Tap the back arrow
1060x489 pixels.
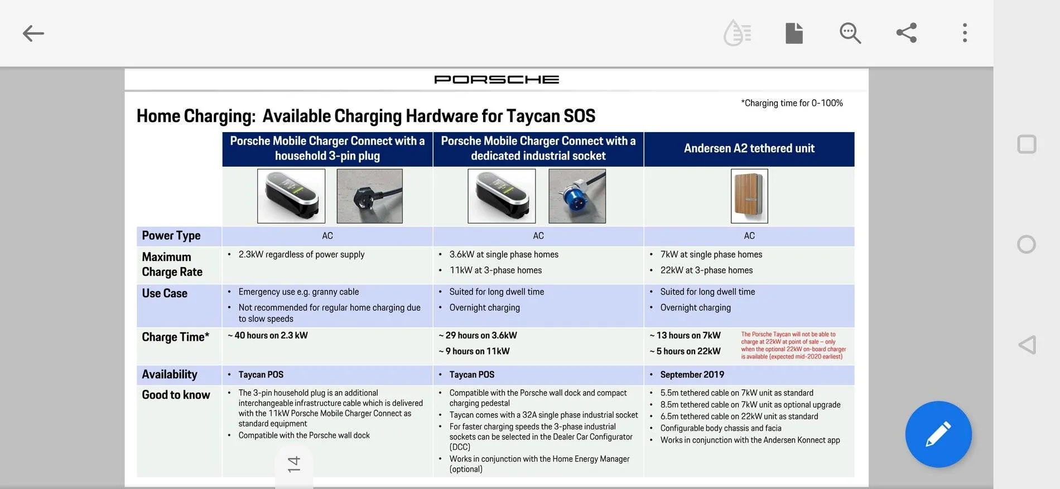pyautogui.click(x=33, y=33)
